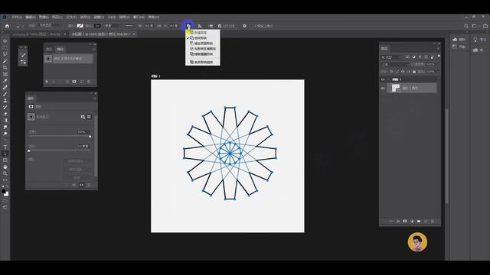
Task: Select the Type tool
Action: [5, 147]
